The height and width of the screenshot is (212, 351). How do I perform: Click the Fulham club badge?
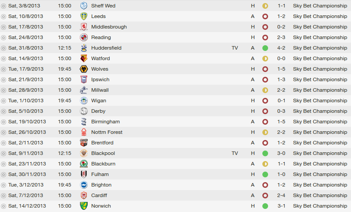pyautogui.click(x=84, y=174)
